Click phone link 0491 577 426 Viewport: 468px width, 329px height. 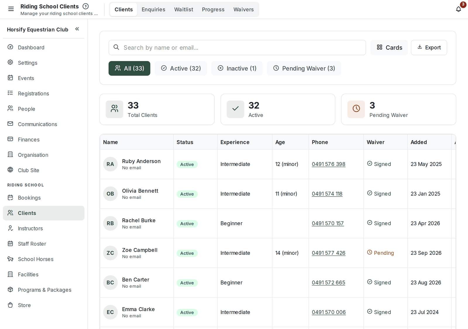tap(328, 253)
